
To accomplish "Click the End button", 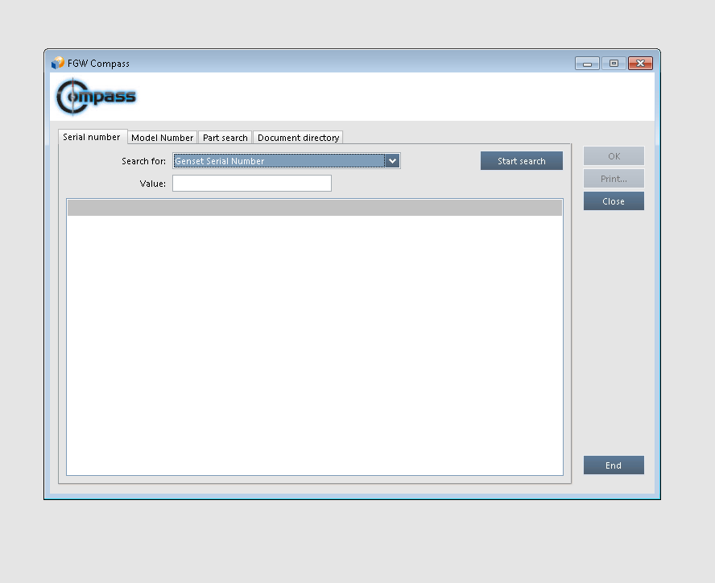I will pyautogui.click(x=614, y=465).
